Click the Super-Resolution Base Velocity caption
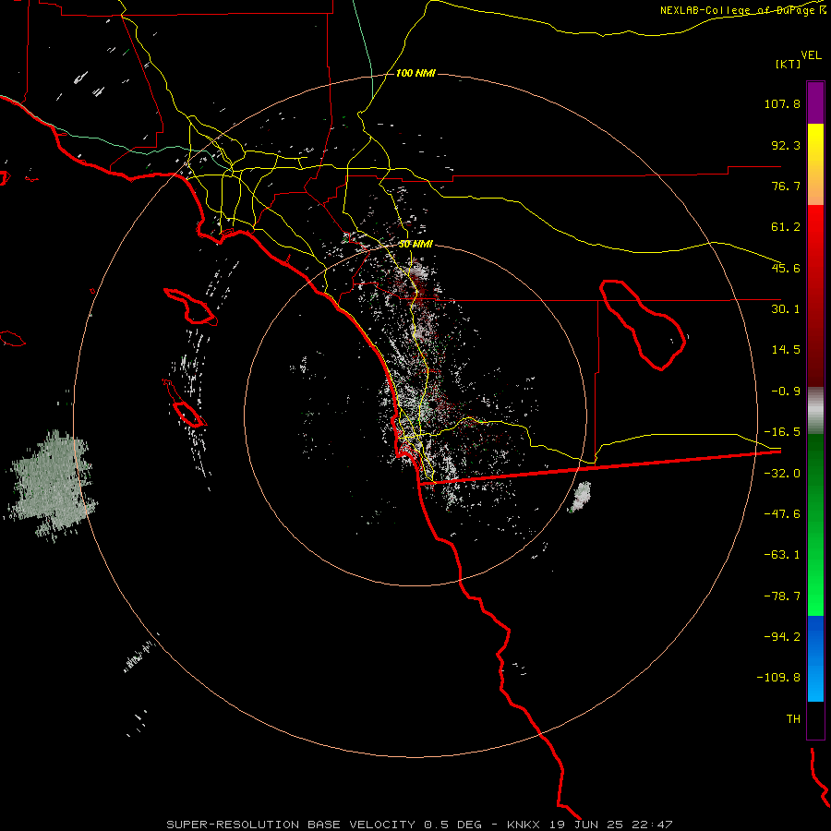Screen dimensions: 831x831 click(418, 825)
